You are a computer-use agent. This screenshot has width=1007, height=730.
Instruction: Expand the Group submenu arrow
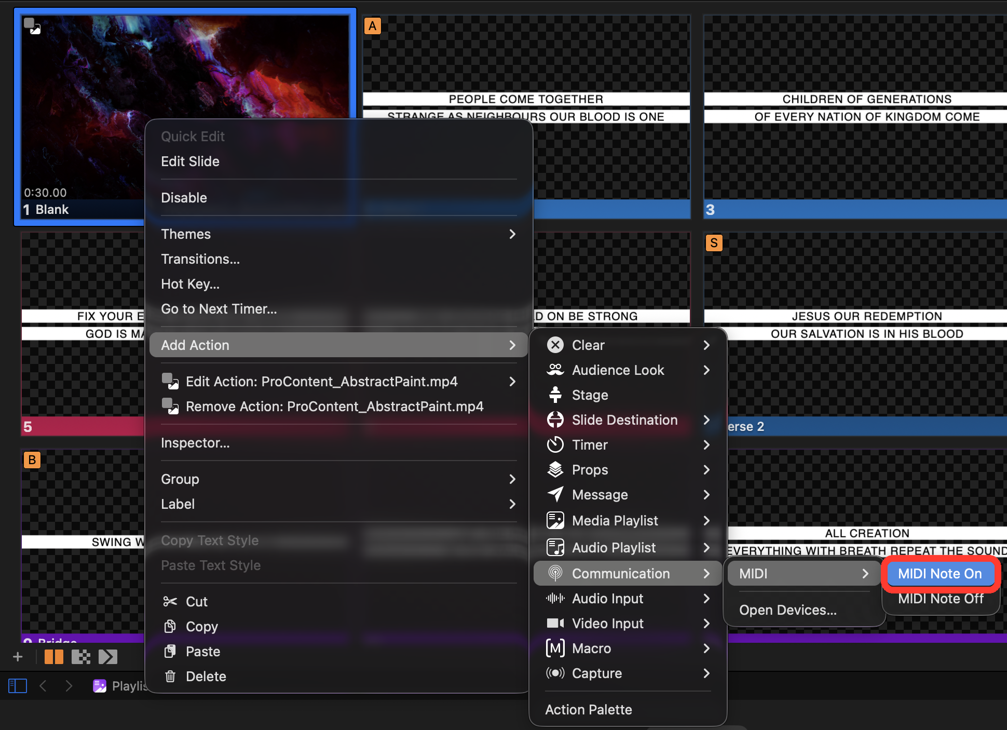click(512, 479)
